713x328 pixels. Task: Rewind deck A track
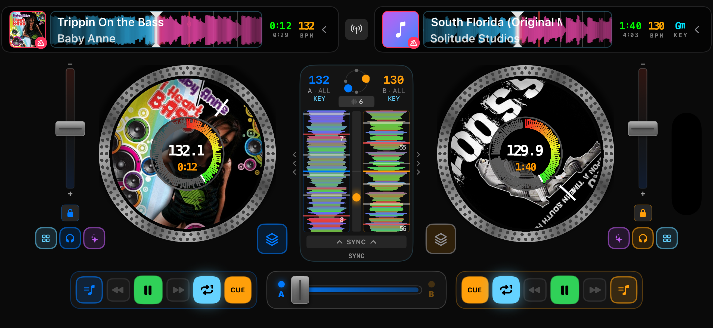click(118, 290)
